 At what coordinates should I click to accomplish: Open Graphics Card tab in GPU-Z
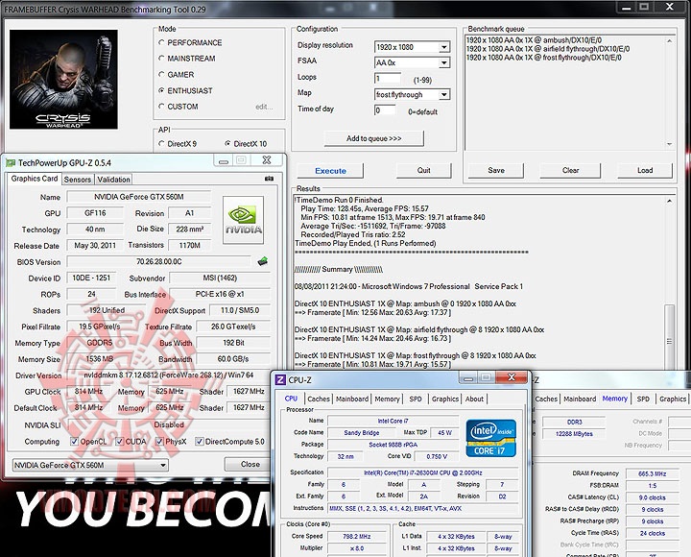pyautogui.click(x=35, y=179)
